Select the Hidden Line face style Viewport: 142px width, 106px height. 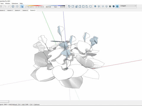pyautogui.click(x=106, y=6)
